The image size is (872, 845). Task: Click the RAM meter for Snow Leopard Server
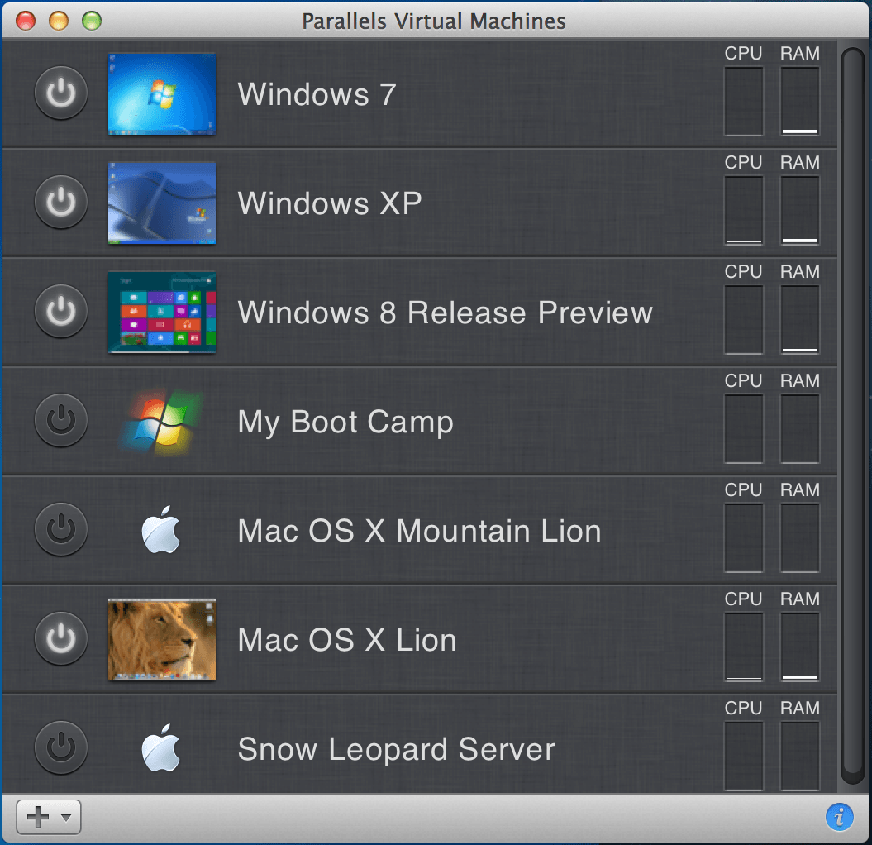pyautogui.click(x=800, y=756)
